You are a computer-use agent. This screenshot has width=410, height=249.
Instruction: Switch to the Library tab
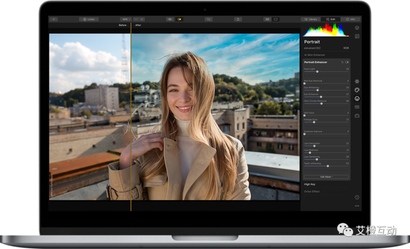pos(310,19)
